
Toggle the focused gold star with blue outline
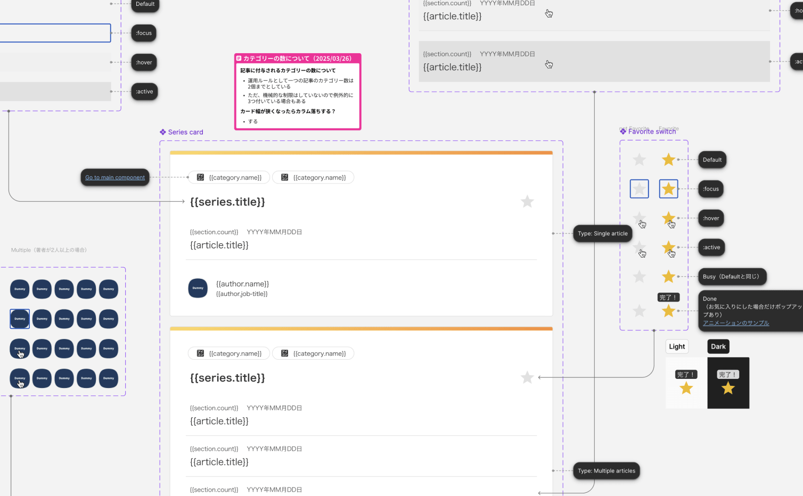pos(668,189)
